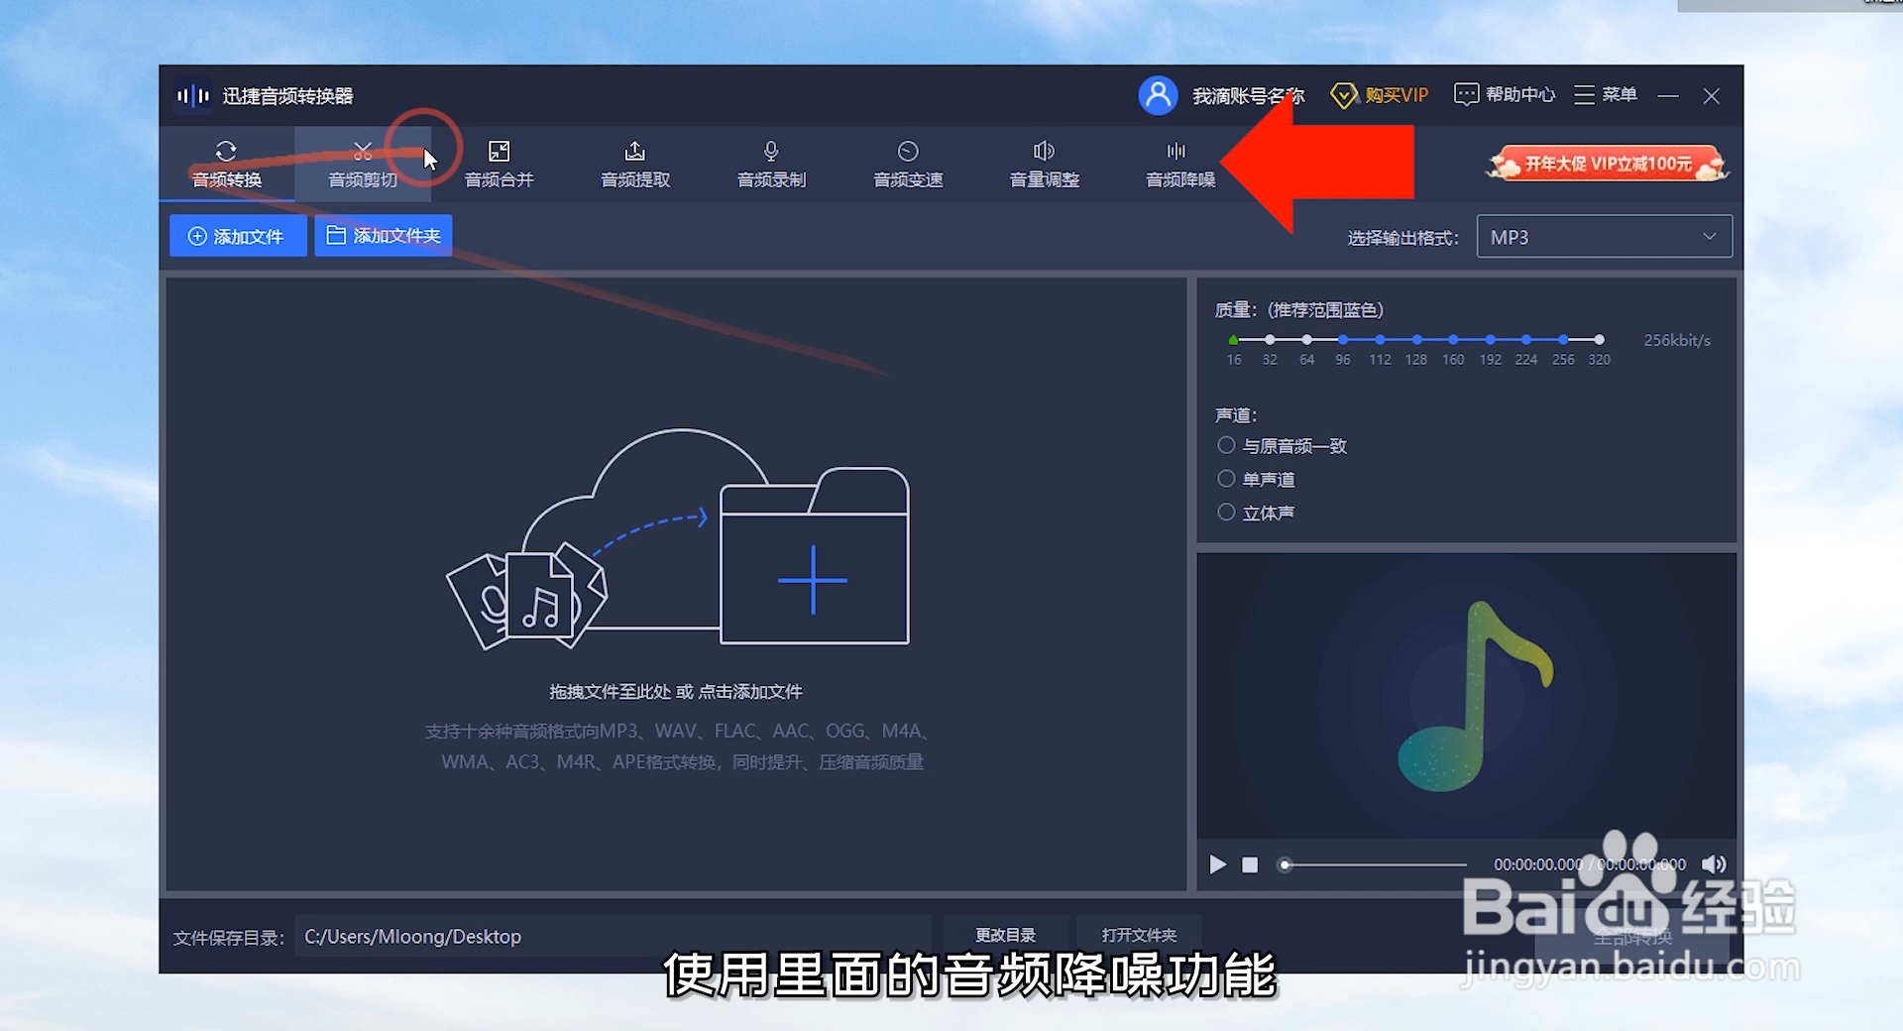Click the 打开文件夹 button

(1139, 935)
